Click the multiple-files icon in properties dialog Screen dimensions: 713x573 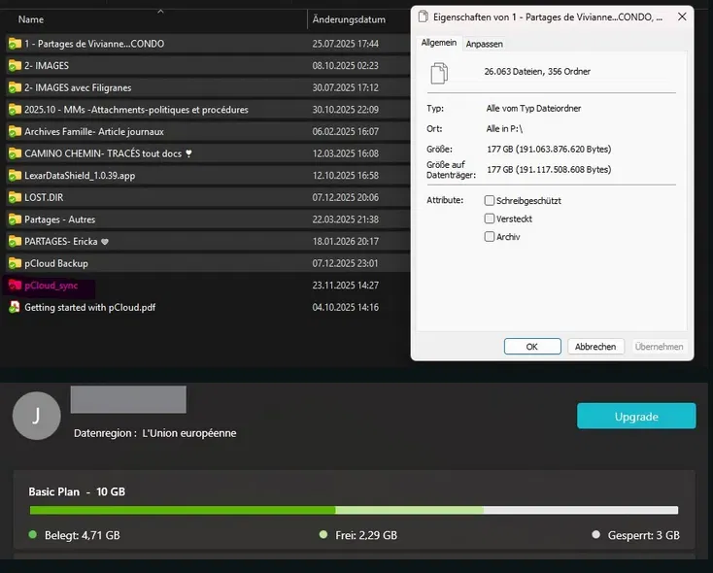[439, 73]
